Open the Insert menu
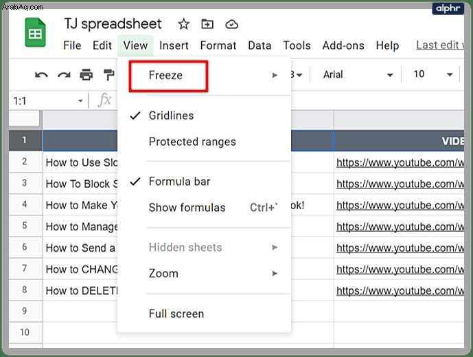473x357 pixels. click(x=174, y=45)
